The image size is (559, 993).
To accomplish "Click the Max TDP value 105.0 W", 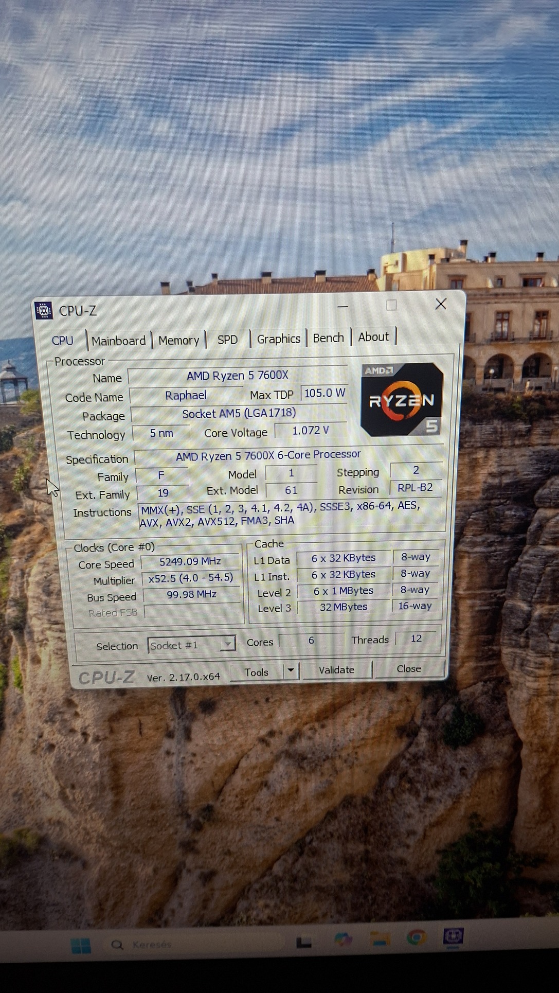I will coord(324,393).
